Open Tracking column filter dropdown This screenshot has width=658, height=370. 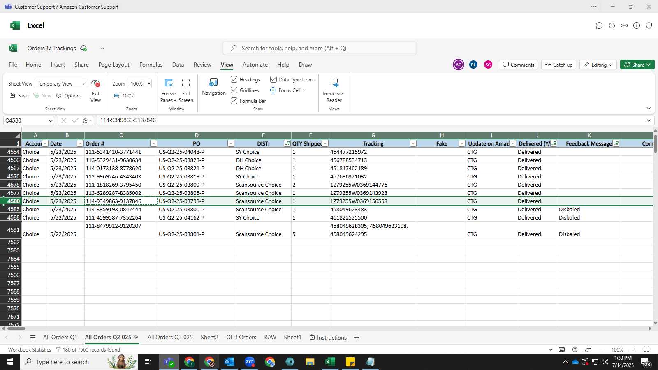(x=413, y=143)
